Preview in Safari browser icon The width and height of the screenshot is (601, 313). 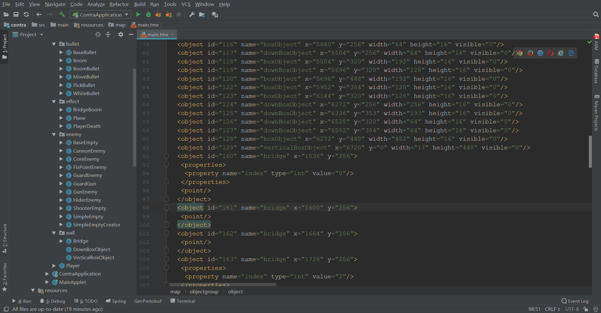coord(540,53)
